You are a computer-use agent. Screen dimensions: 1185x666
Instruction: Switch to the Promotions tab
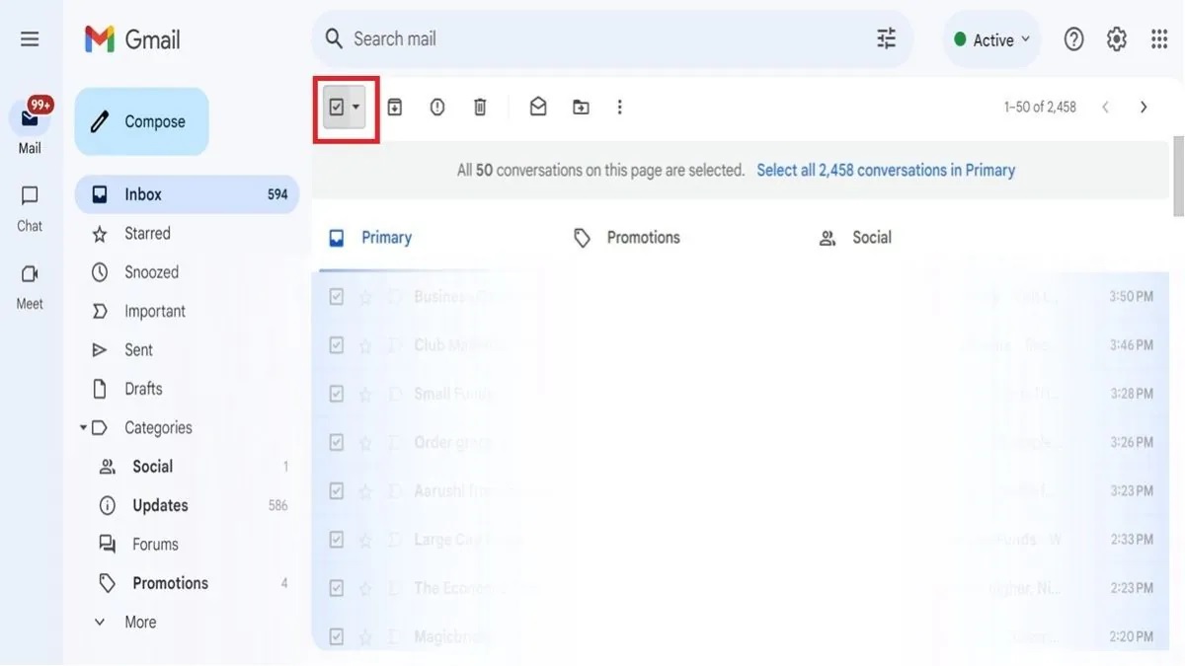(627, 238)
